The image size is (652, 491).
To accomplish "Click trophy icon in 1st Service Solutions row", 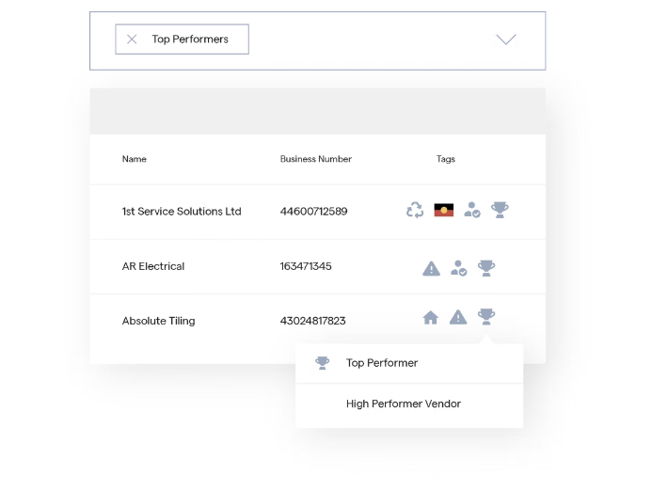I will tap(500, 211).
